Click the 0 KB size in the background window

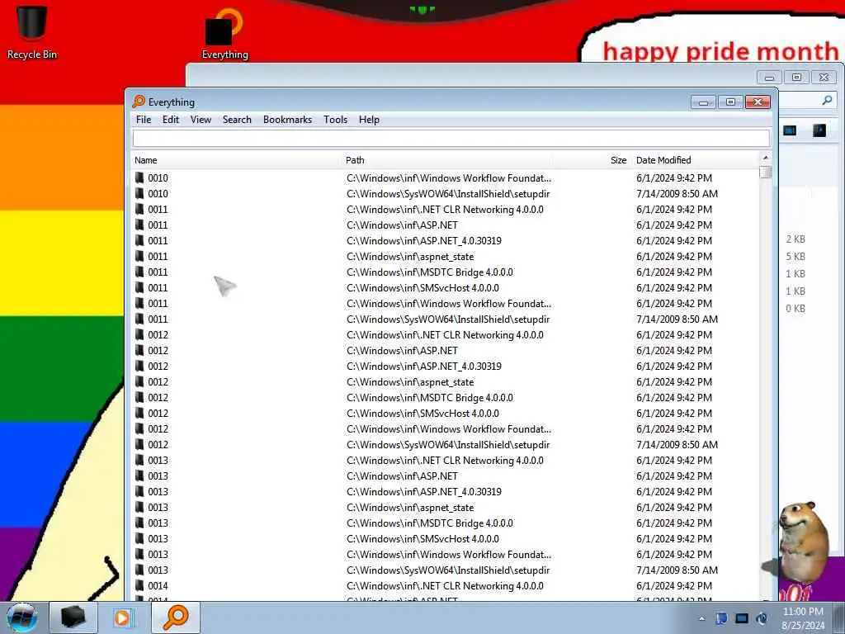pos(795,309)
